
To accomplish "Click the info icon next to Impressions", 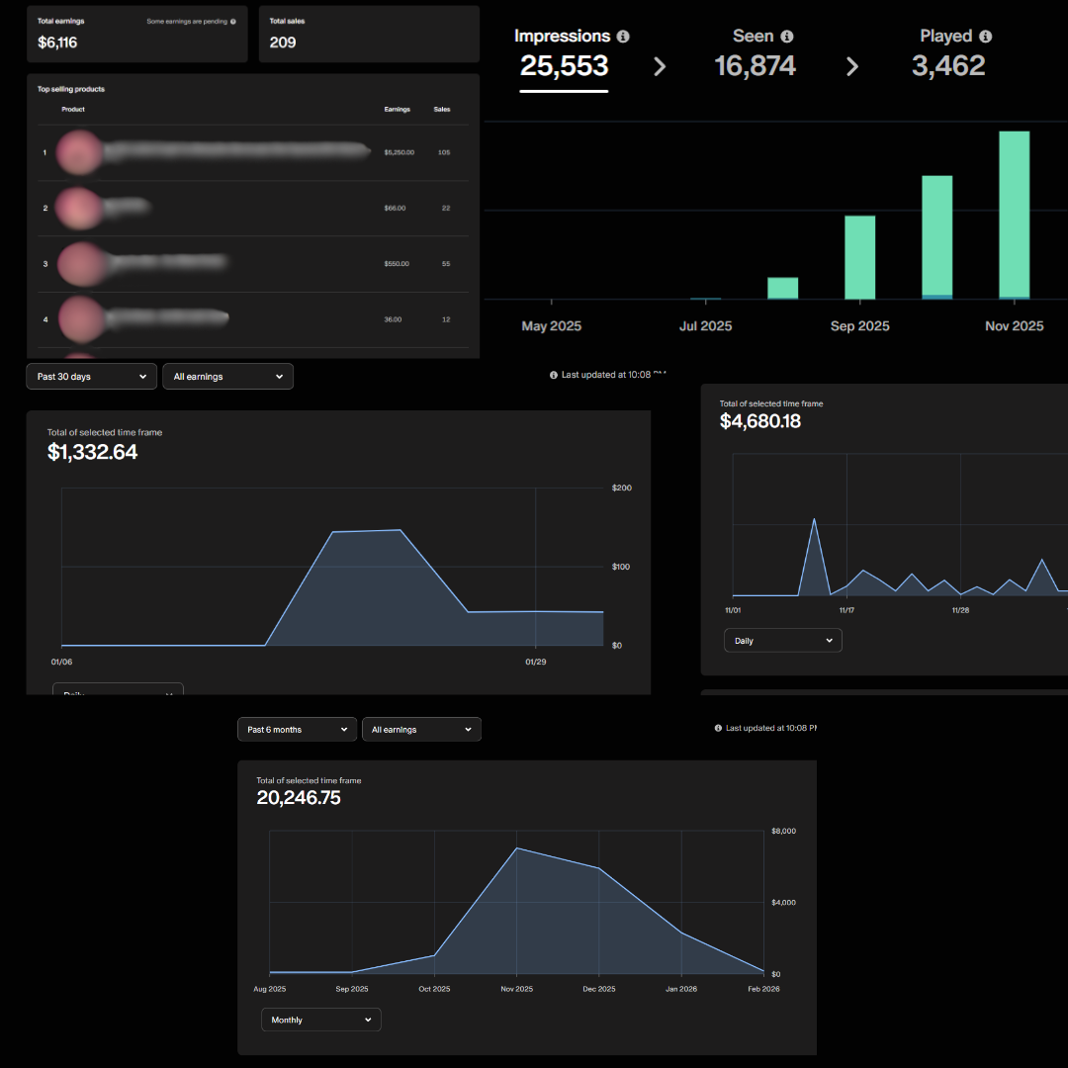I will point(623,37).
